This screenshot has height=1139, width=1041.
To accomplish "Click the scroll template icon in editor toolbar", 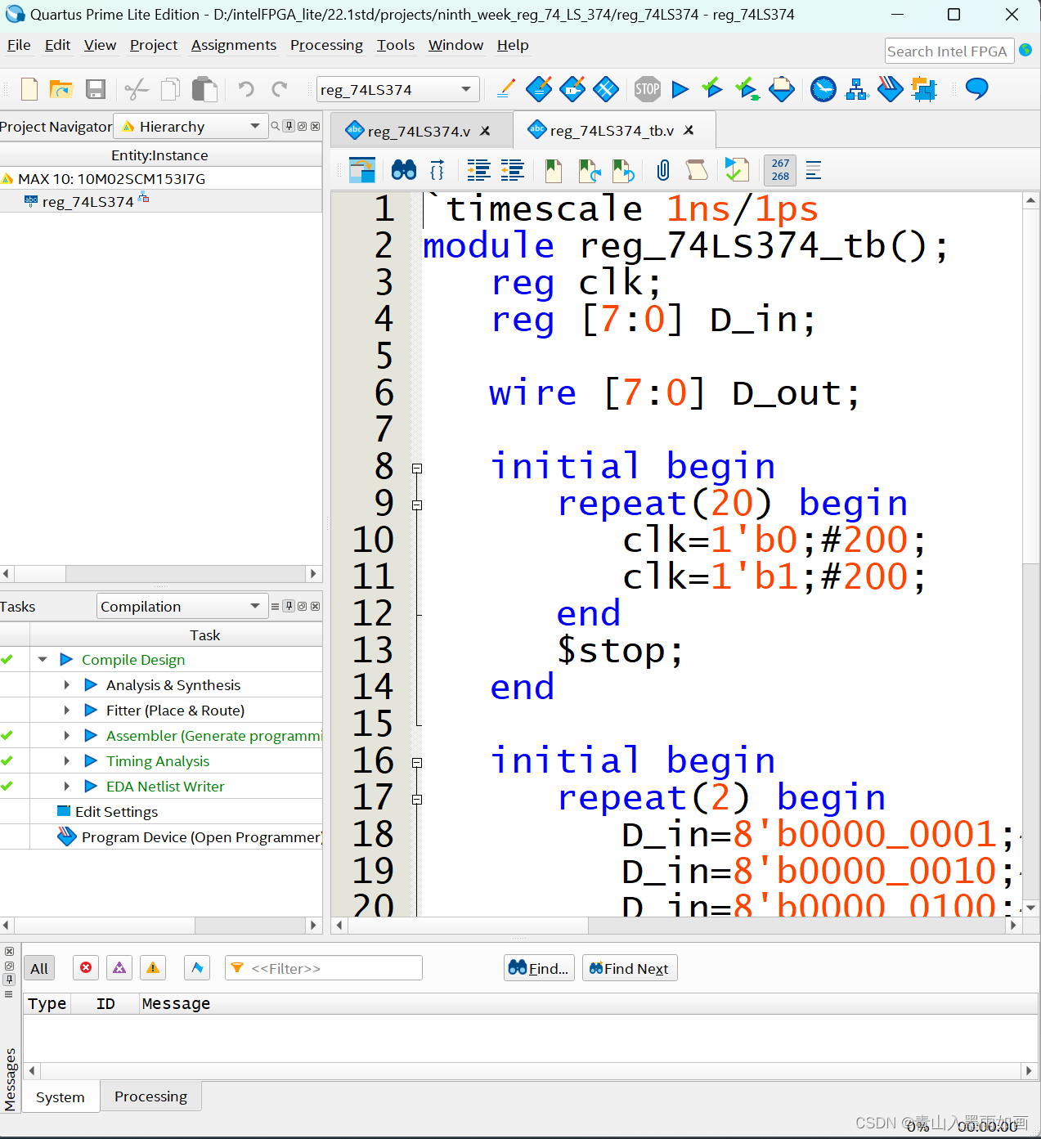I will pos(697,170).
